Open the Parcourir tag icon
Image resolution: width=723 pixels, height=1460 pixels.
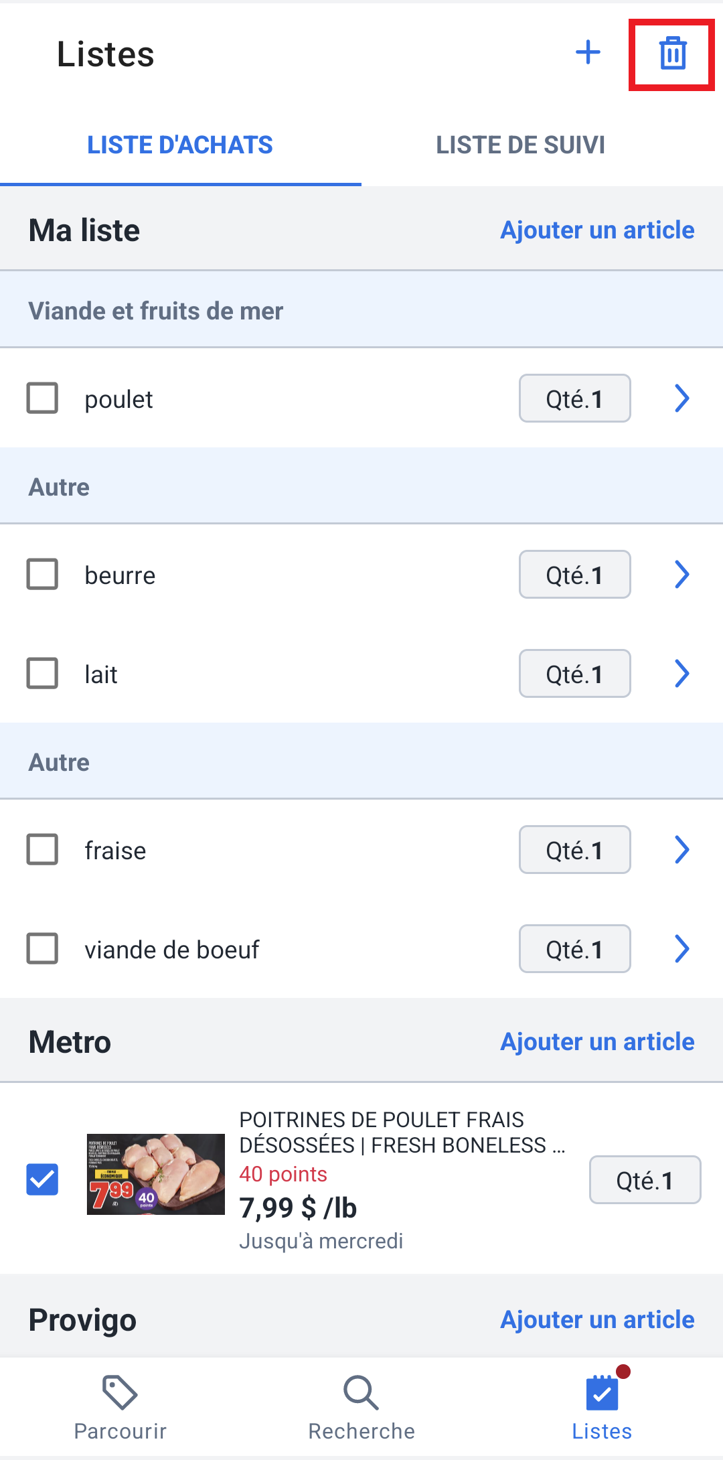coord(120,1392)
